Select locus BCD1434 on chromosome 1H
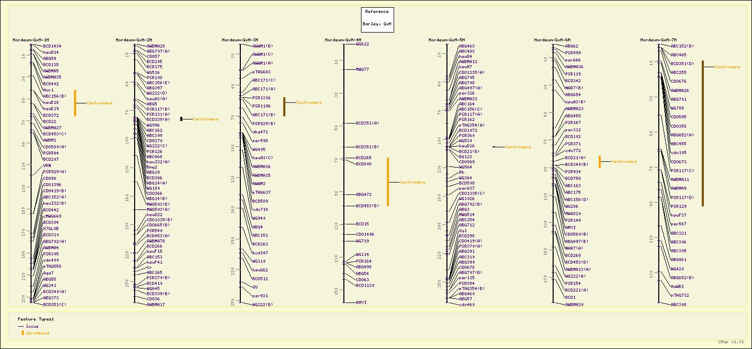This screenshot has width=752, height=349. pos(52,46)
